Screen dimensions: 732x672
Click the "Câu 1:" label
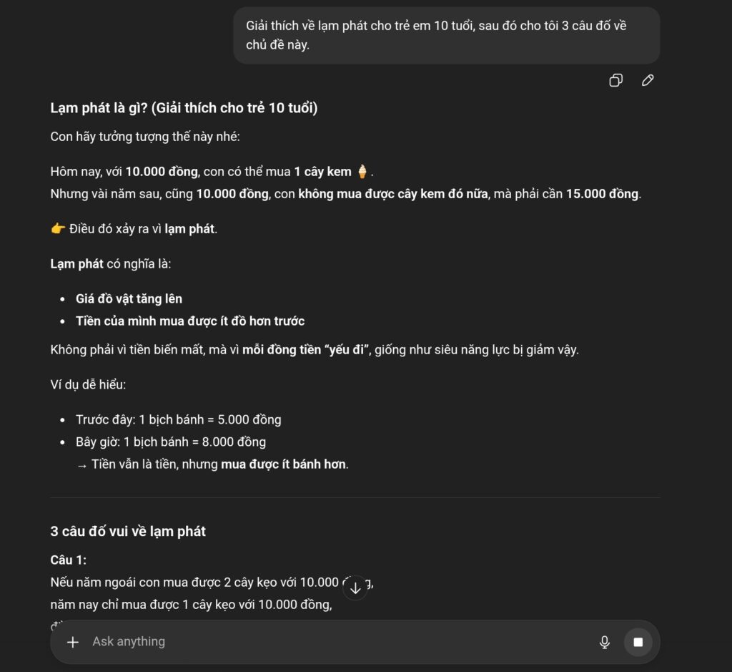coord(68,560)
